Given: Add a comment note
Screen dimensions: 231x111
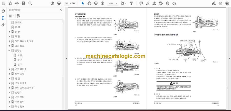Looking at the screenshot, I should 141,3.
